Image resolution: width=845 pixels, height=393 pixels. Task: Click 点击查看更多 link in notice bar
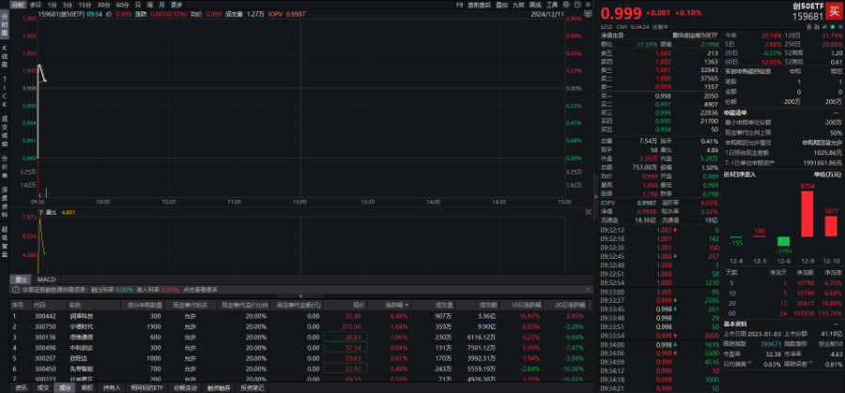pos(200,290)
